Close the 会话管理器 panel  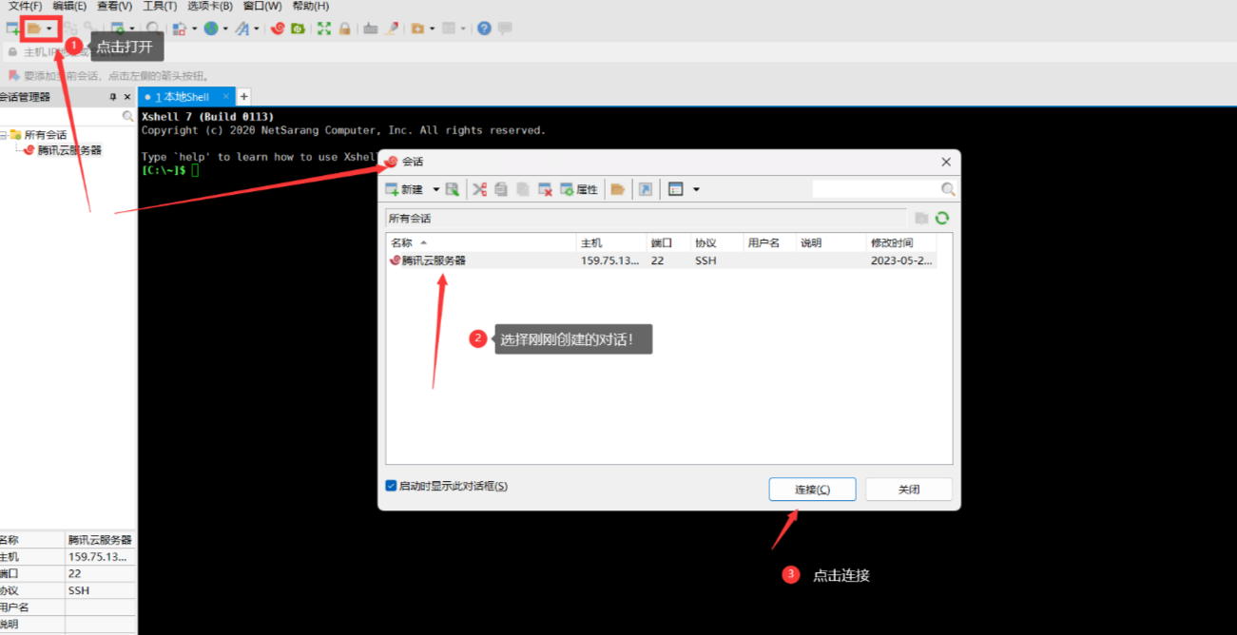(127, 97)
